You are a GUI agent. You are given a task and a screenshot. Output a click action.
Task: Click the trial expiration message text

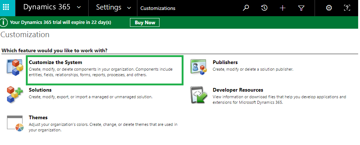tap(61, 23)
